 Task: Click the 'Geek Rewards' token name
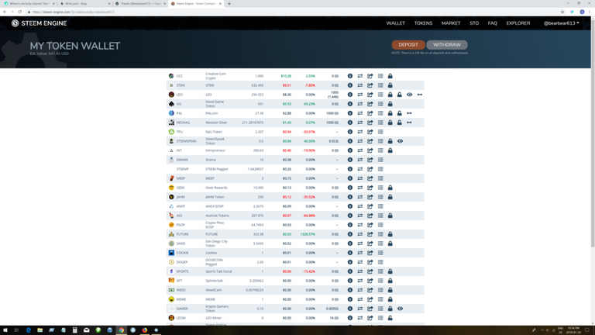216,188
